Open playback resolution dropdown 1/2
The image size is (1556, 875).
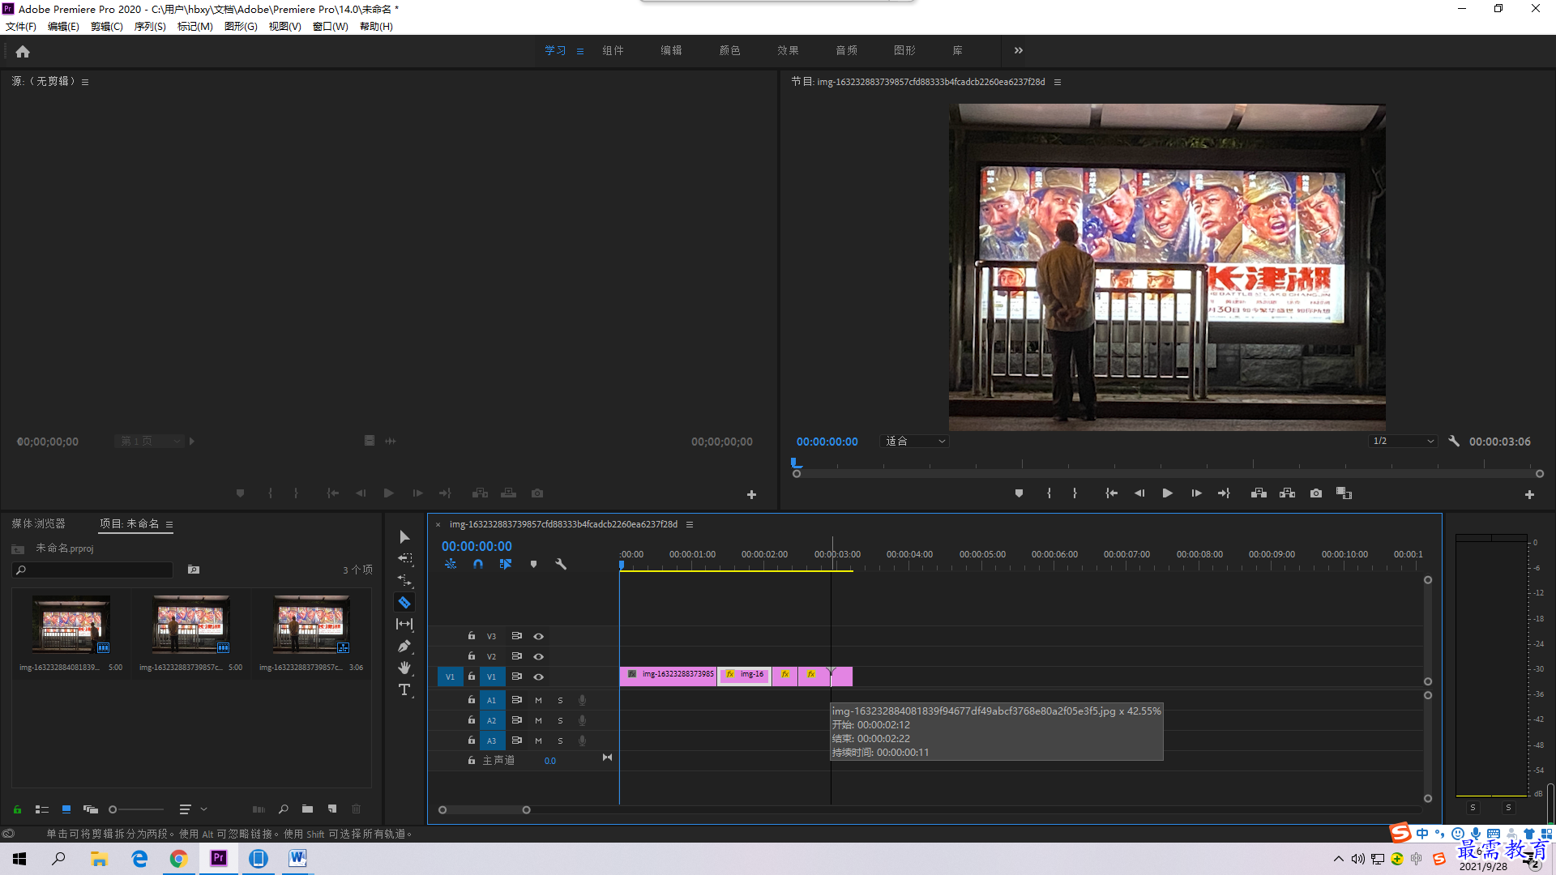pyautogui.click(x=1404, y=442)
